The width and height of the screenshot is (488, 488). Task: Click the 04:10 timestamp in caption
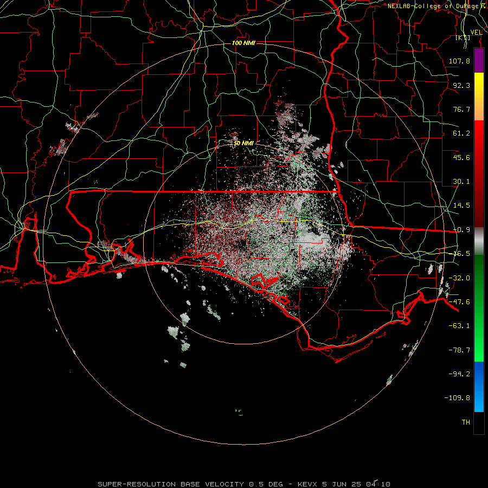(378, 484)
